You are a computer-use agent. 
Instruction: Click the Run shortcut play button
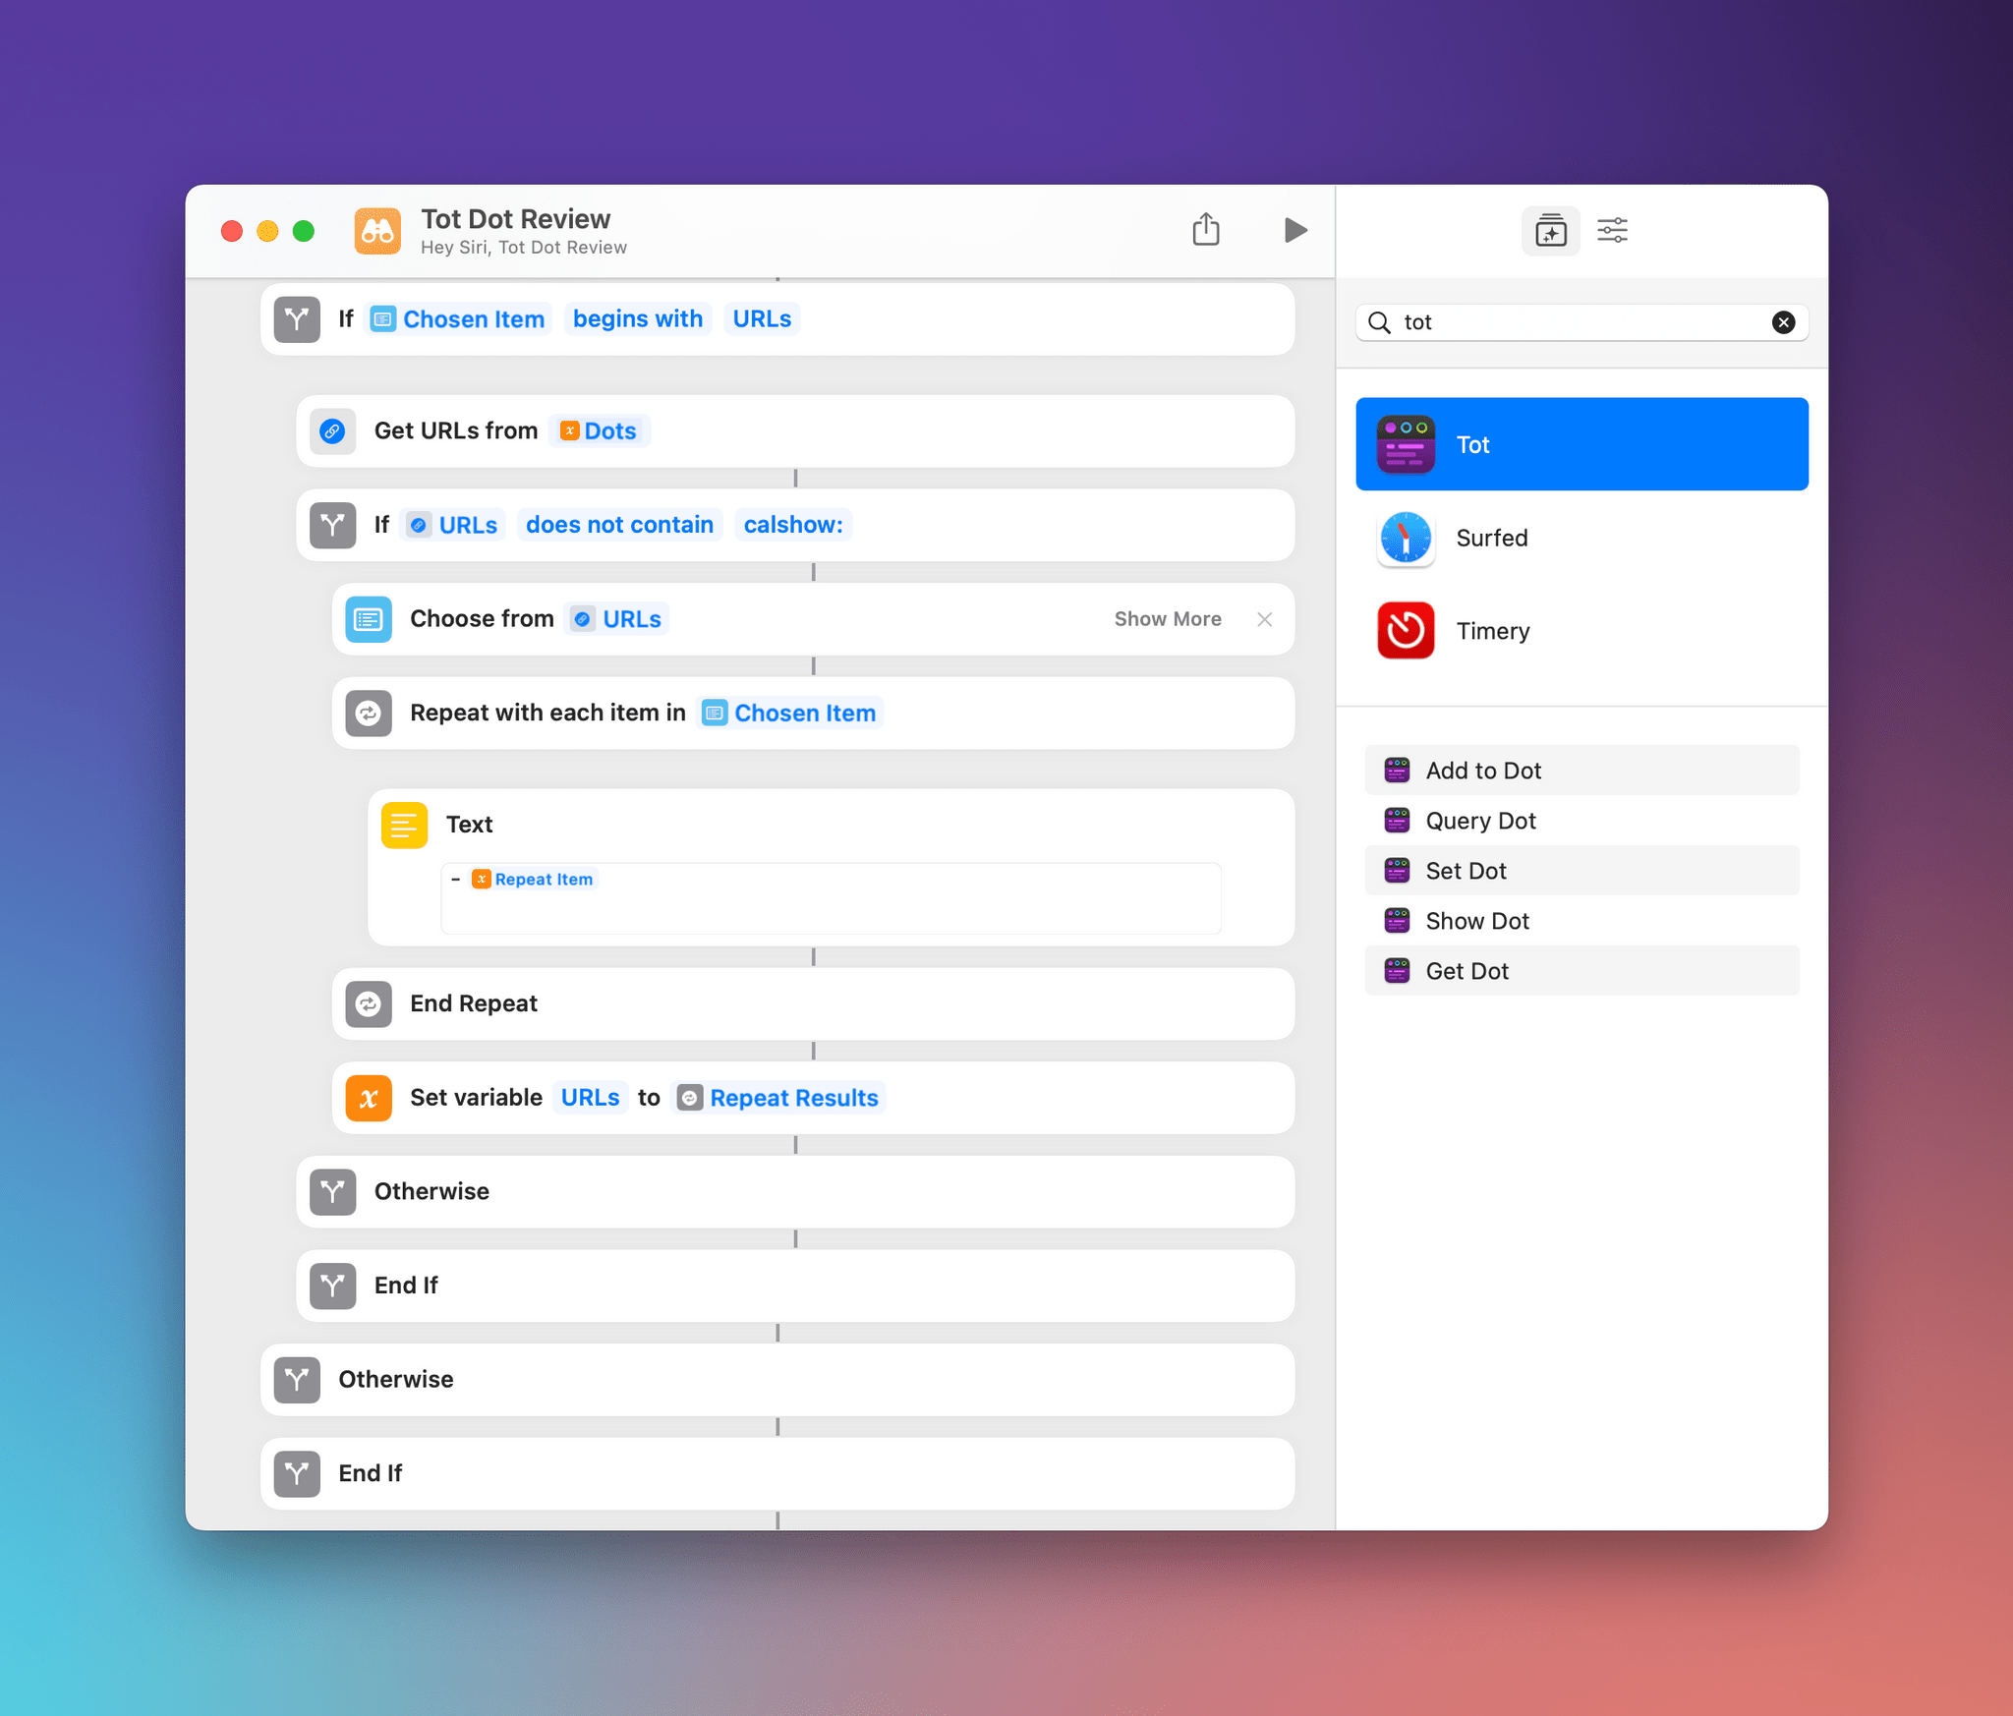(x=1293, y=230)
